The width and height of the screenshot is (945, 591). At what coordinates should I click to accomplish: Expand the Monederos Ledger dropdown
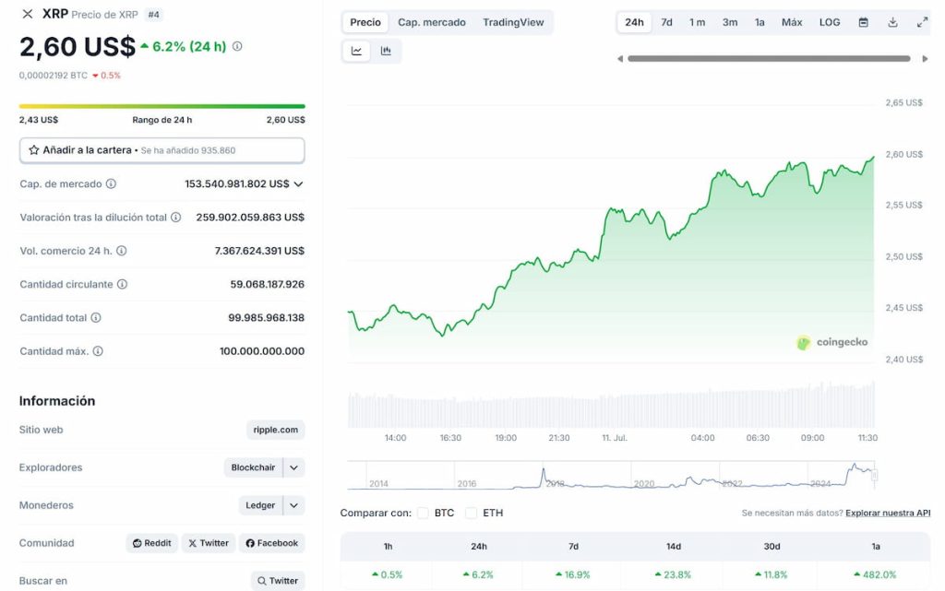pyautogui.click(x=292, y=505)
